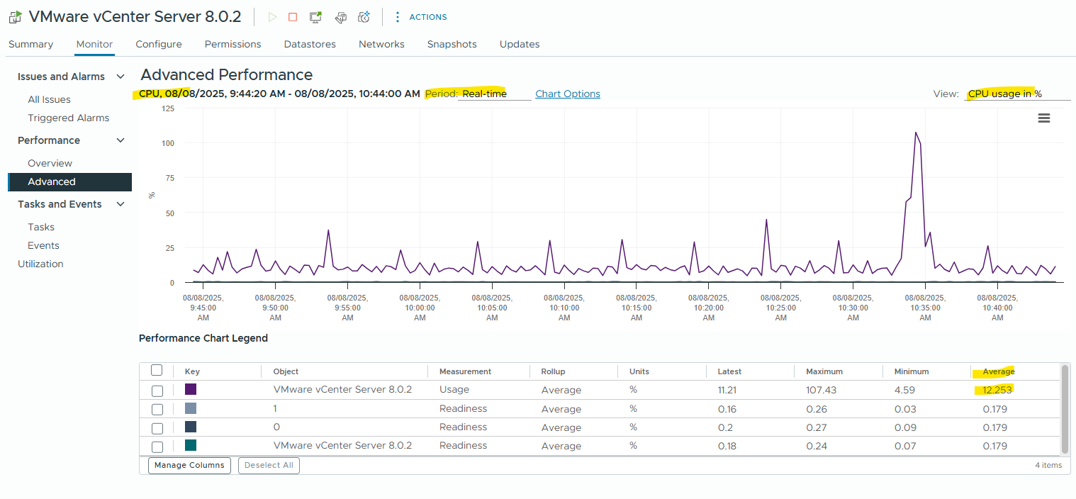Viewport: 1076px width, 499px height.
Task: Click the legend table vertical scrollbar
Action: [1064, 408]
